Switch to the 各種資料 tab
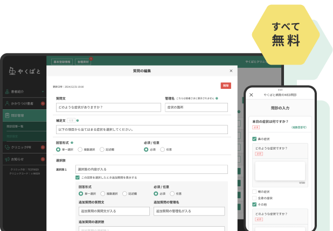 (x=83, y=62)
